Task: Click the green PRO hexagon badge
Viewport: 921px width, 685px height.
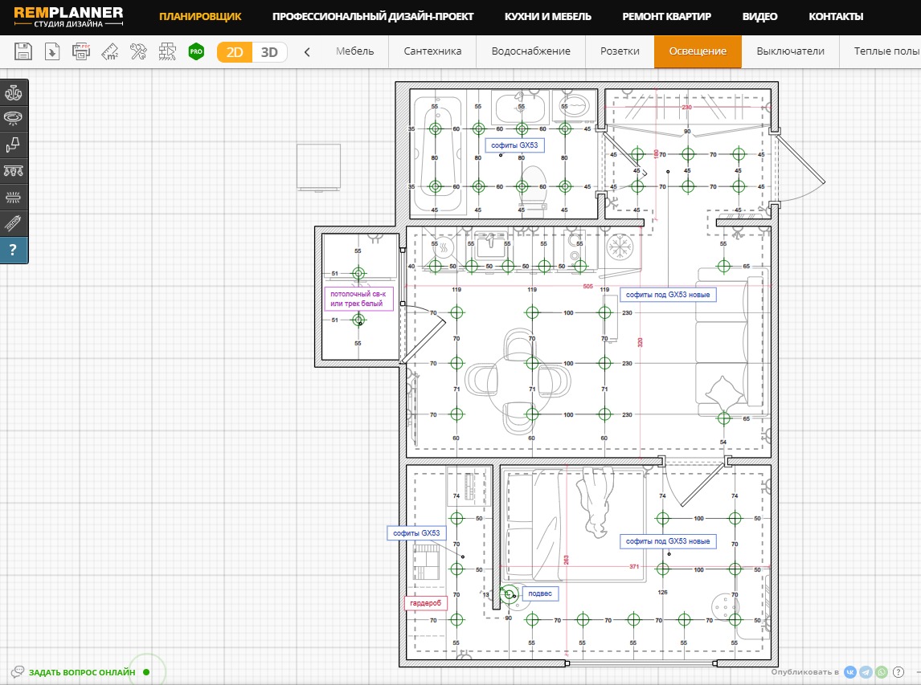Action: pos(196,51)
